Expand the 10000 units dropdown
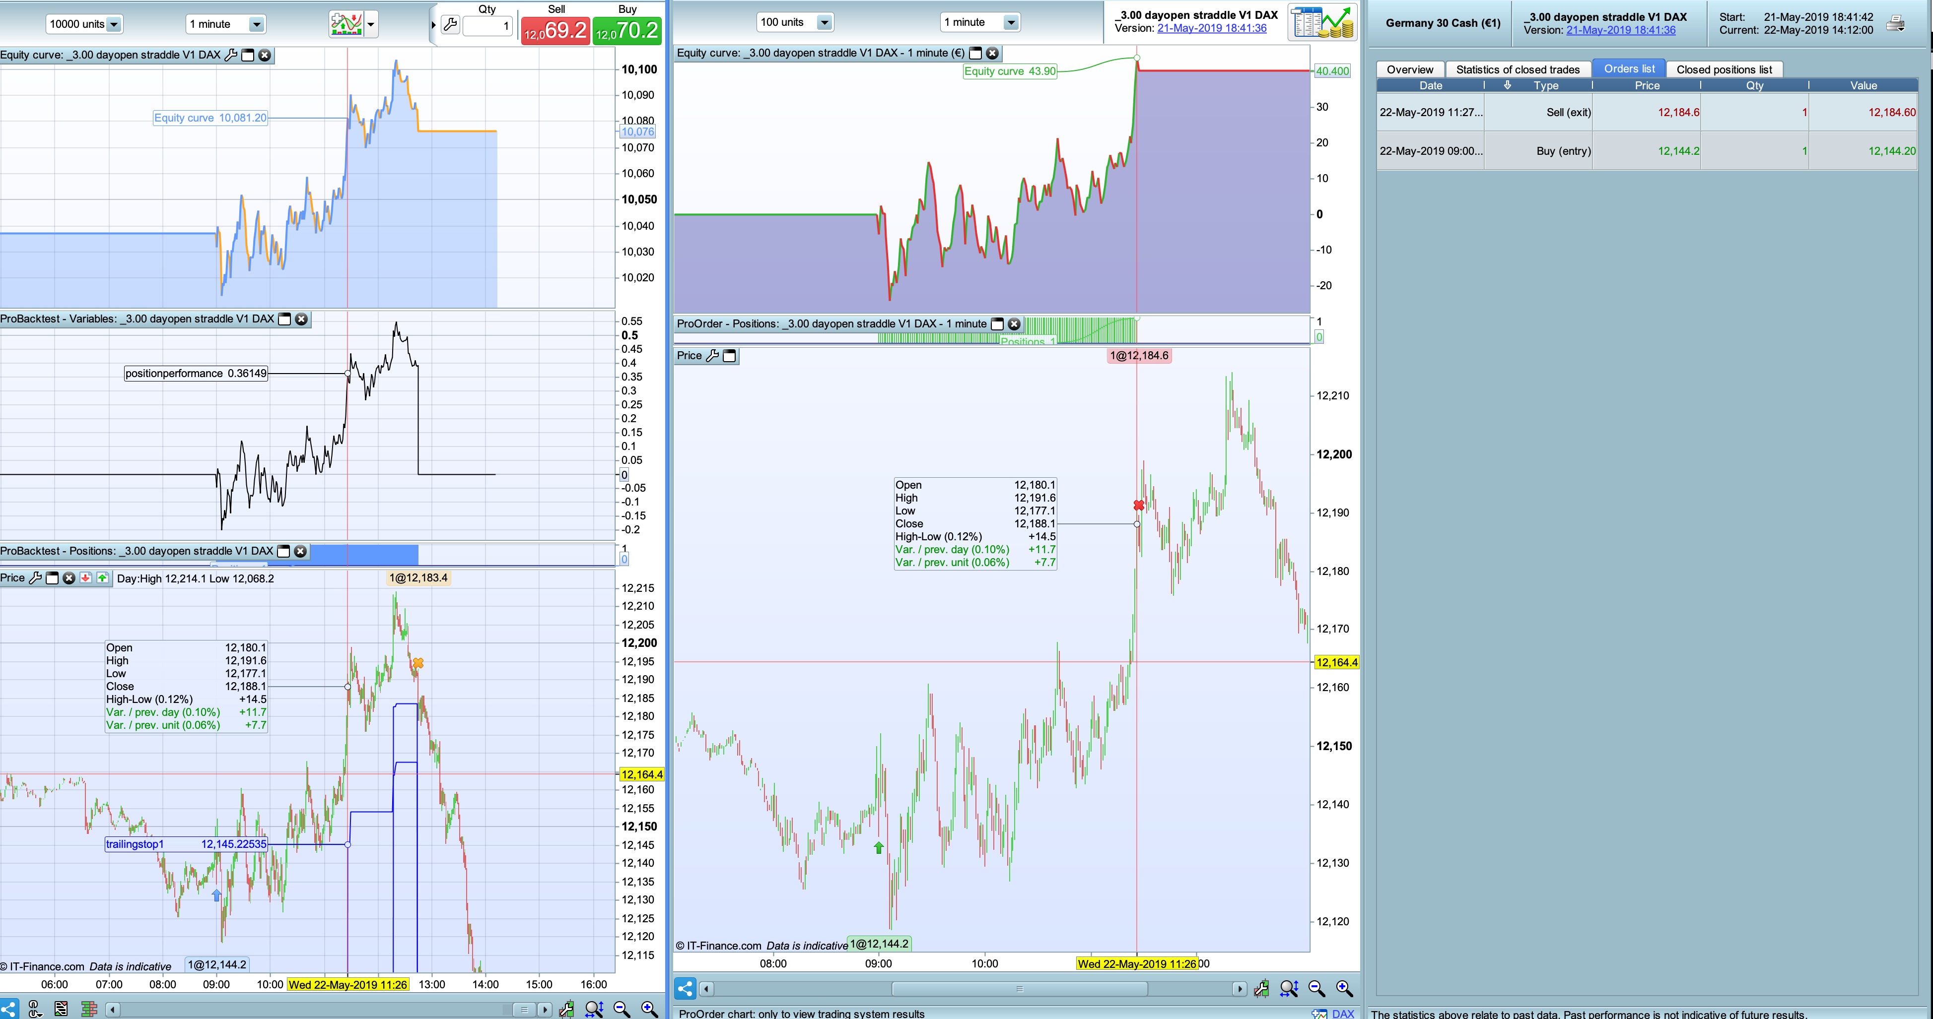 tap(114, 24)
